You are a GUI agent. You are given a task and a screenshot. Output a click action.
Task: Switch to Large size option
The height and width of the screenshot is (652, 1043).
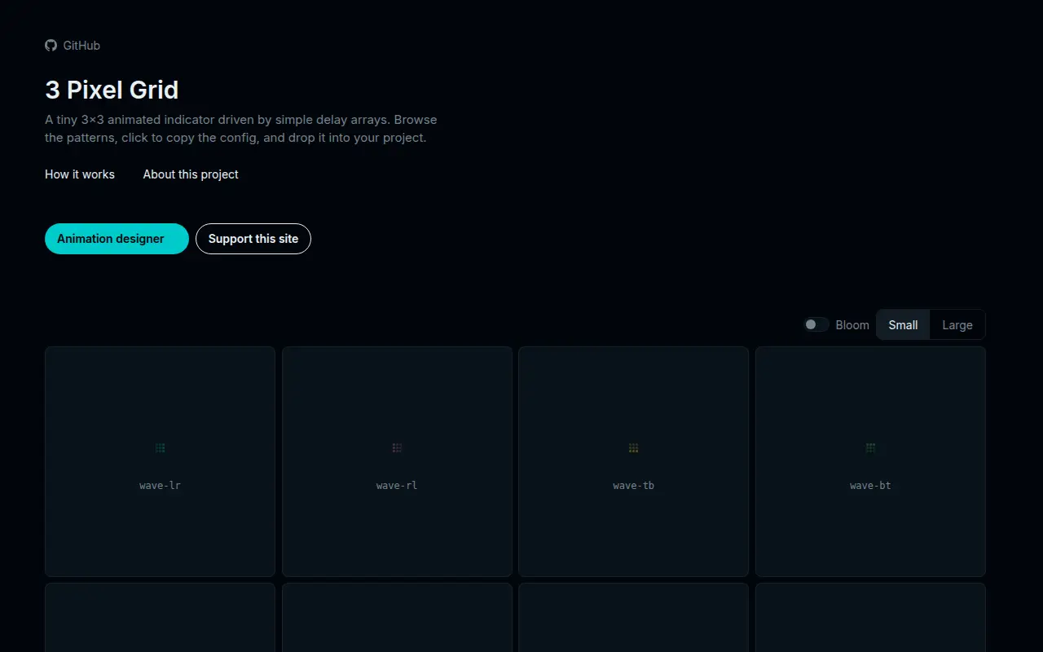[957, 324]
